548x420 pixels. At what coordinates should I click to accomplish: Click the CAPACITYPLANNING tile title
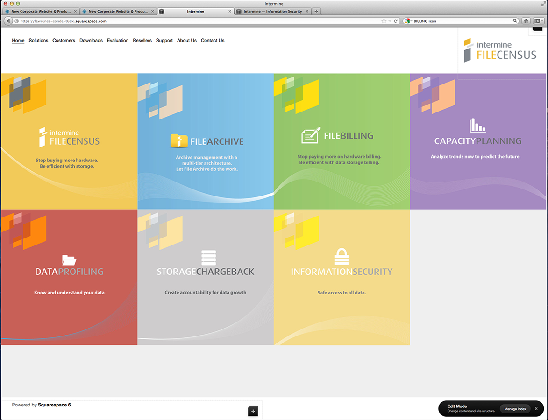point(478,141)
